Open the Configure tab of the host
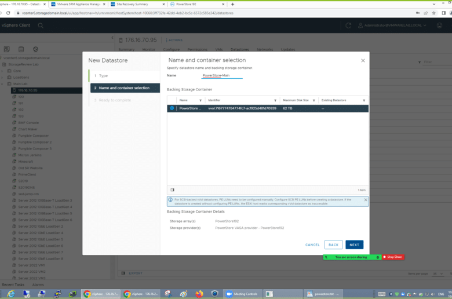The image size is (452, 299). [x=171, y=50]
